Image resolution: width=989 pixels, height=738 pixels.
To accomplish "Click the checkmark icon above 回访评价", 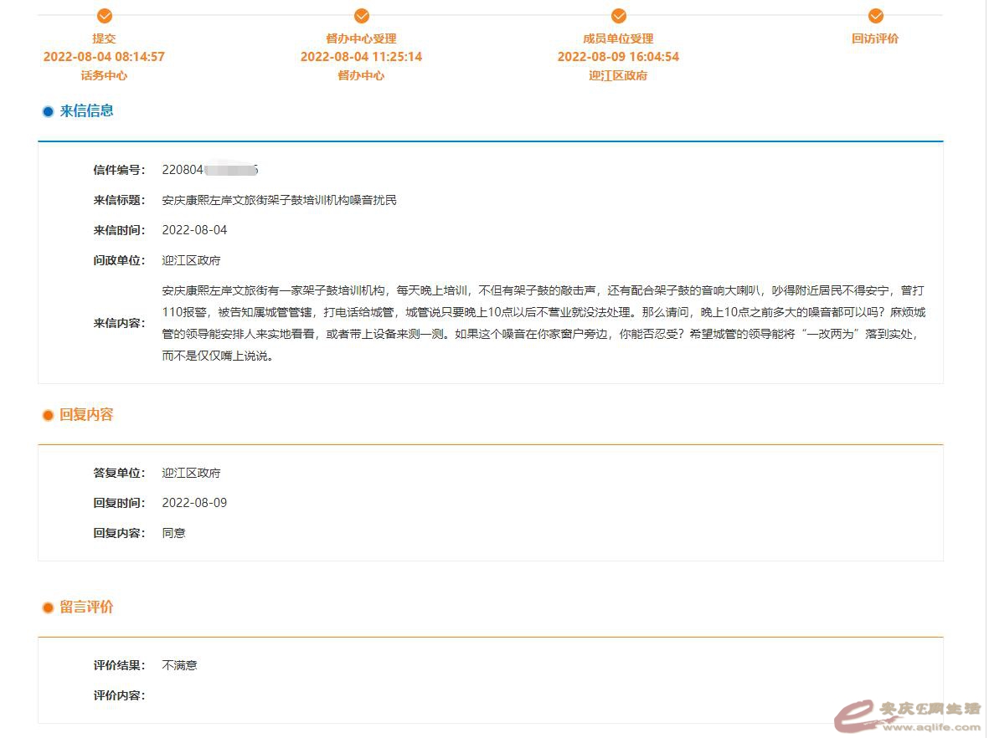I will coord(875,16).
